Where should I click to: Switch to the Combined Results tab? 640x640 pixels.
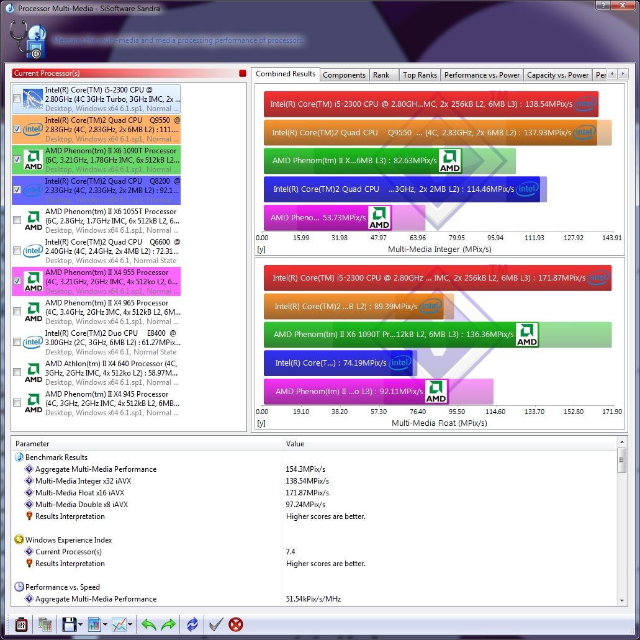[x=286, y=74]
